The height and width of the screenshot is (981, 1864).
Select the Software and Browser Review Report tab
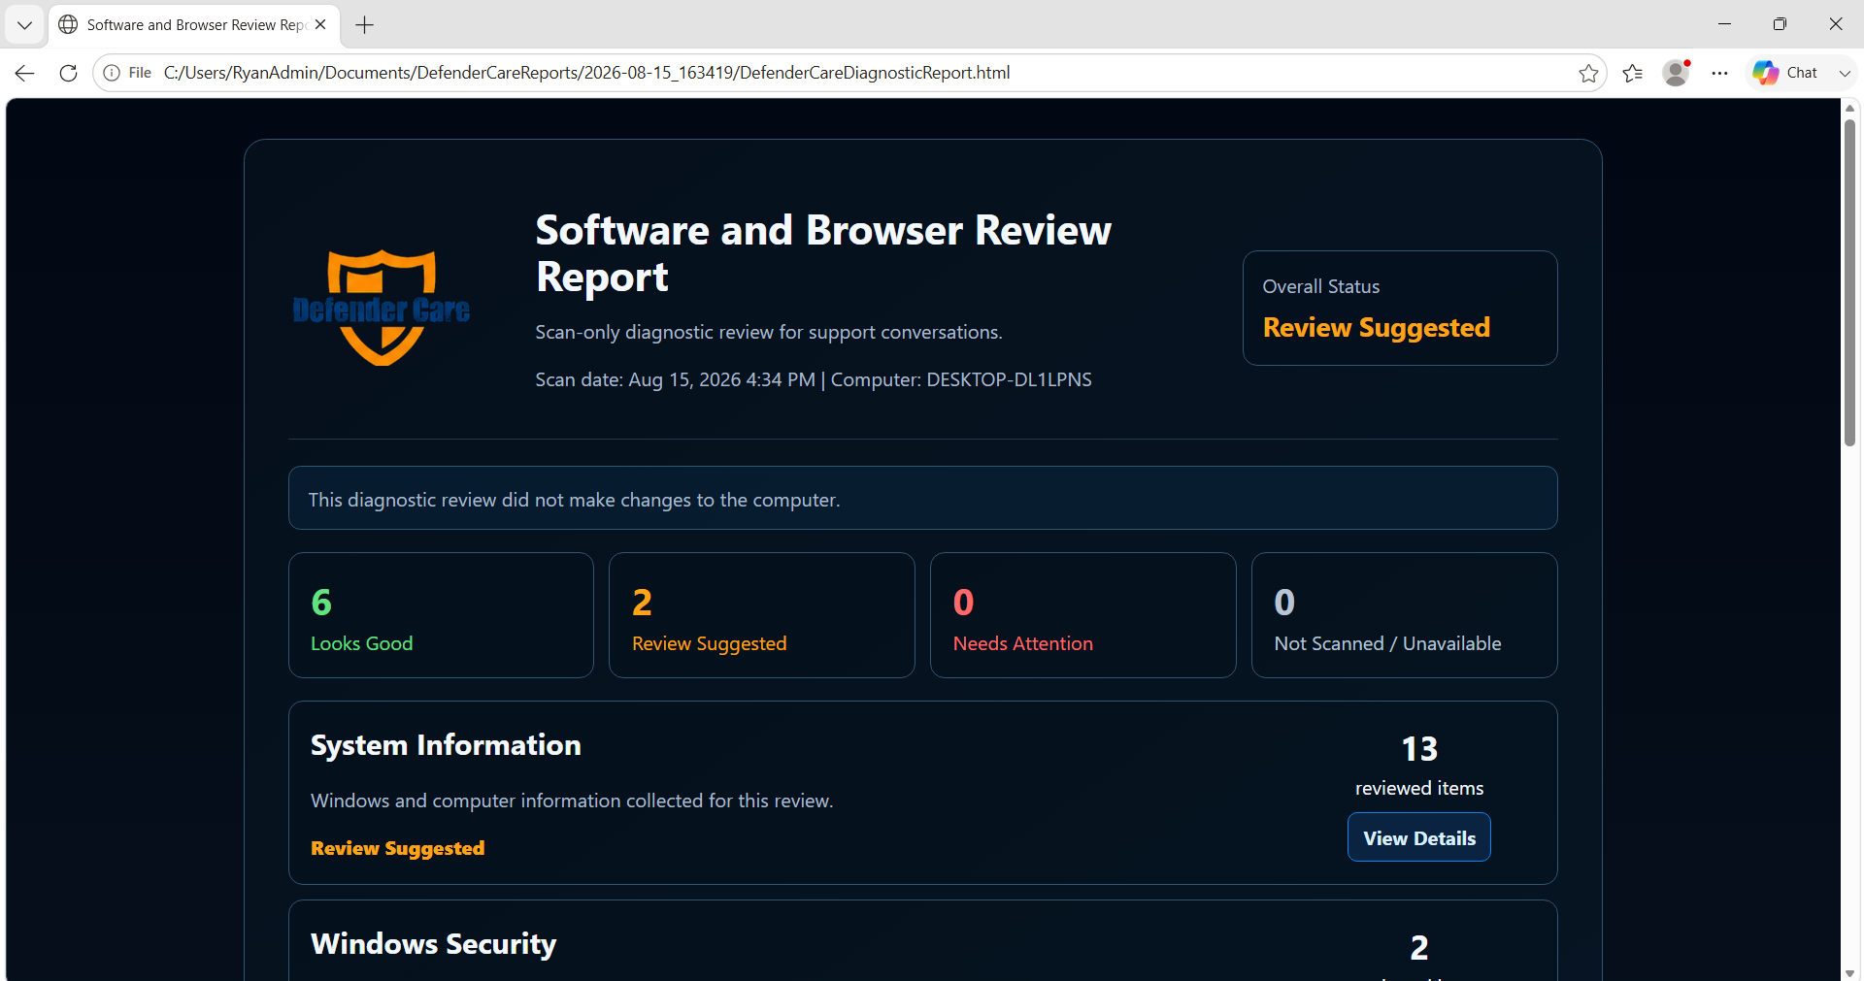click(194, 25)
